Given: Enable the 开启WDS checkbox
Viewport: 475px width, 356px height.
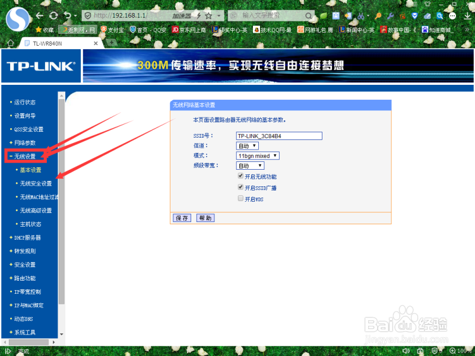Looking at the screenshot, I should click(x=240, y=198).
